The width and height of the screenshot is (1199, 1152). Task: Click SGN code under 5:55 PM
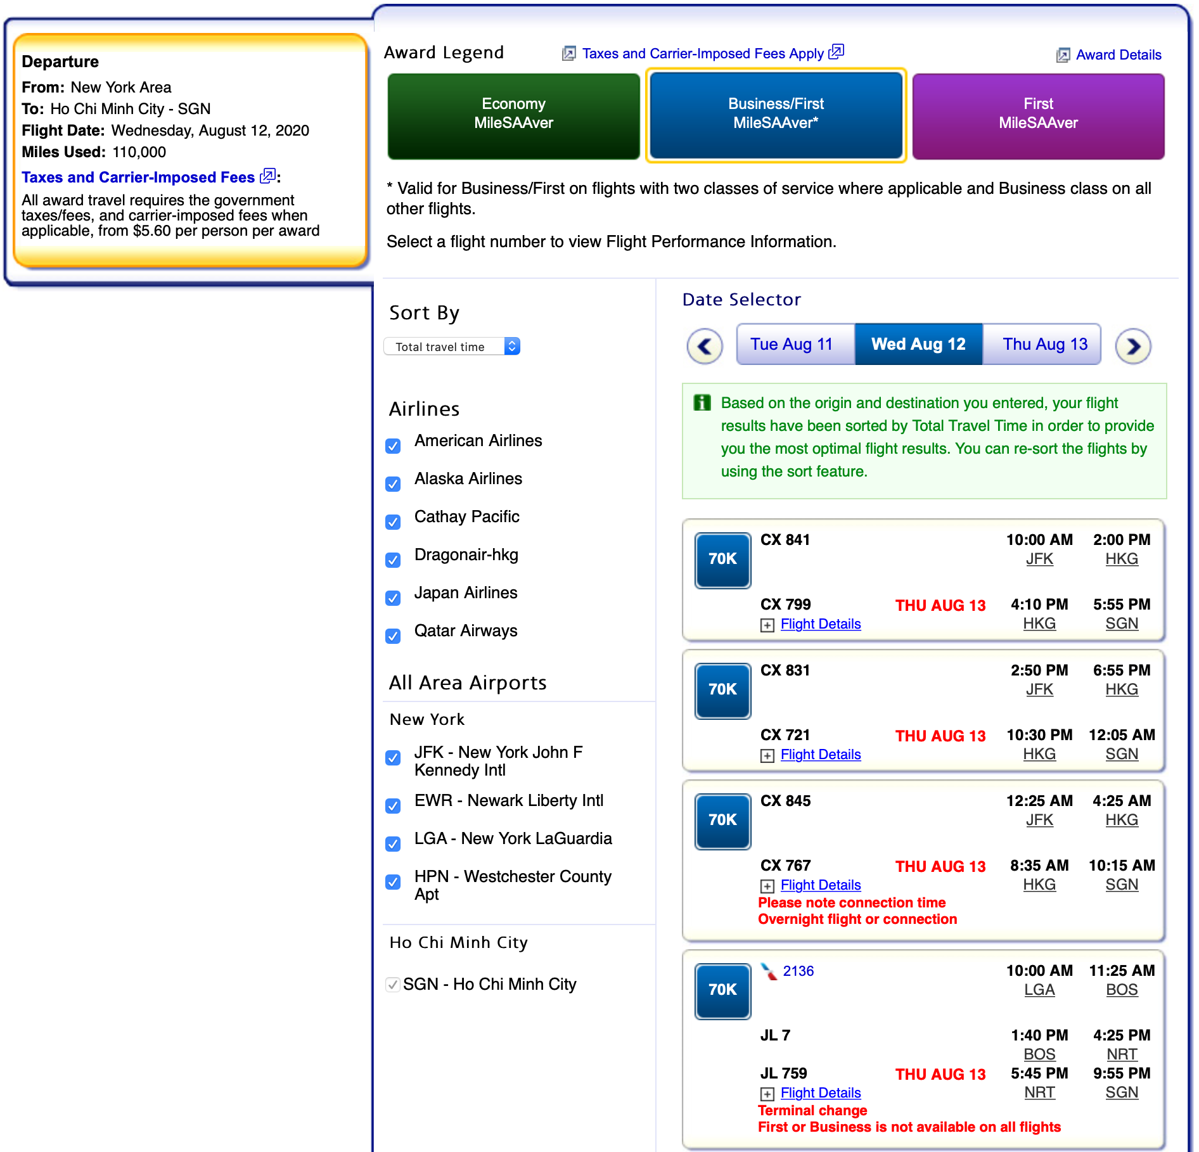pyautogui.click(x=1122, y=624)
